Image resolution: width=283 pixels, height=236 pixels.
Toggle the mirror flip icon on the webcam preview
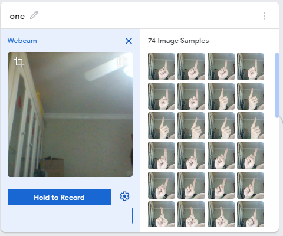point(123,62)
